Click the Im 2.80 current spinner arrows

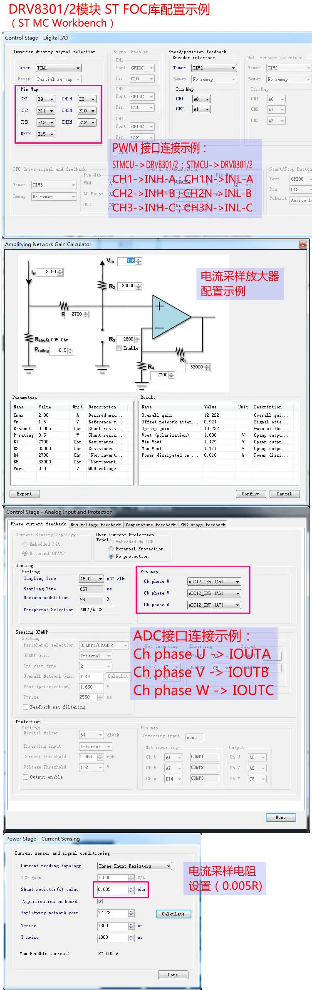click(60, 272)
